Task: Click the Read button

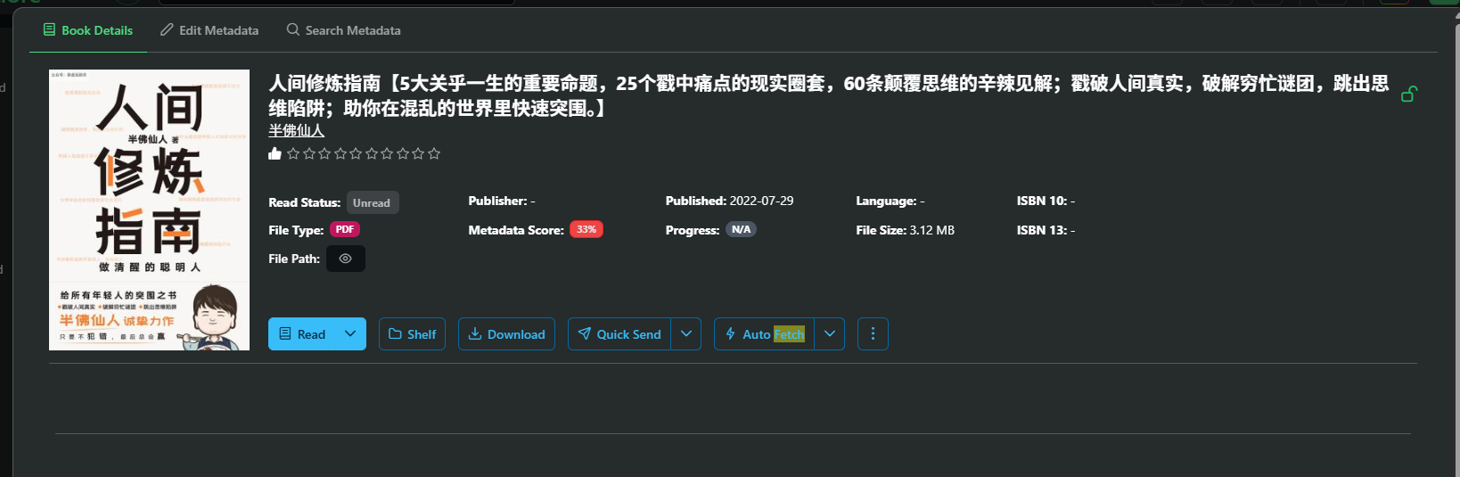Action: (302, 334)
